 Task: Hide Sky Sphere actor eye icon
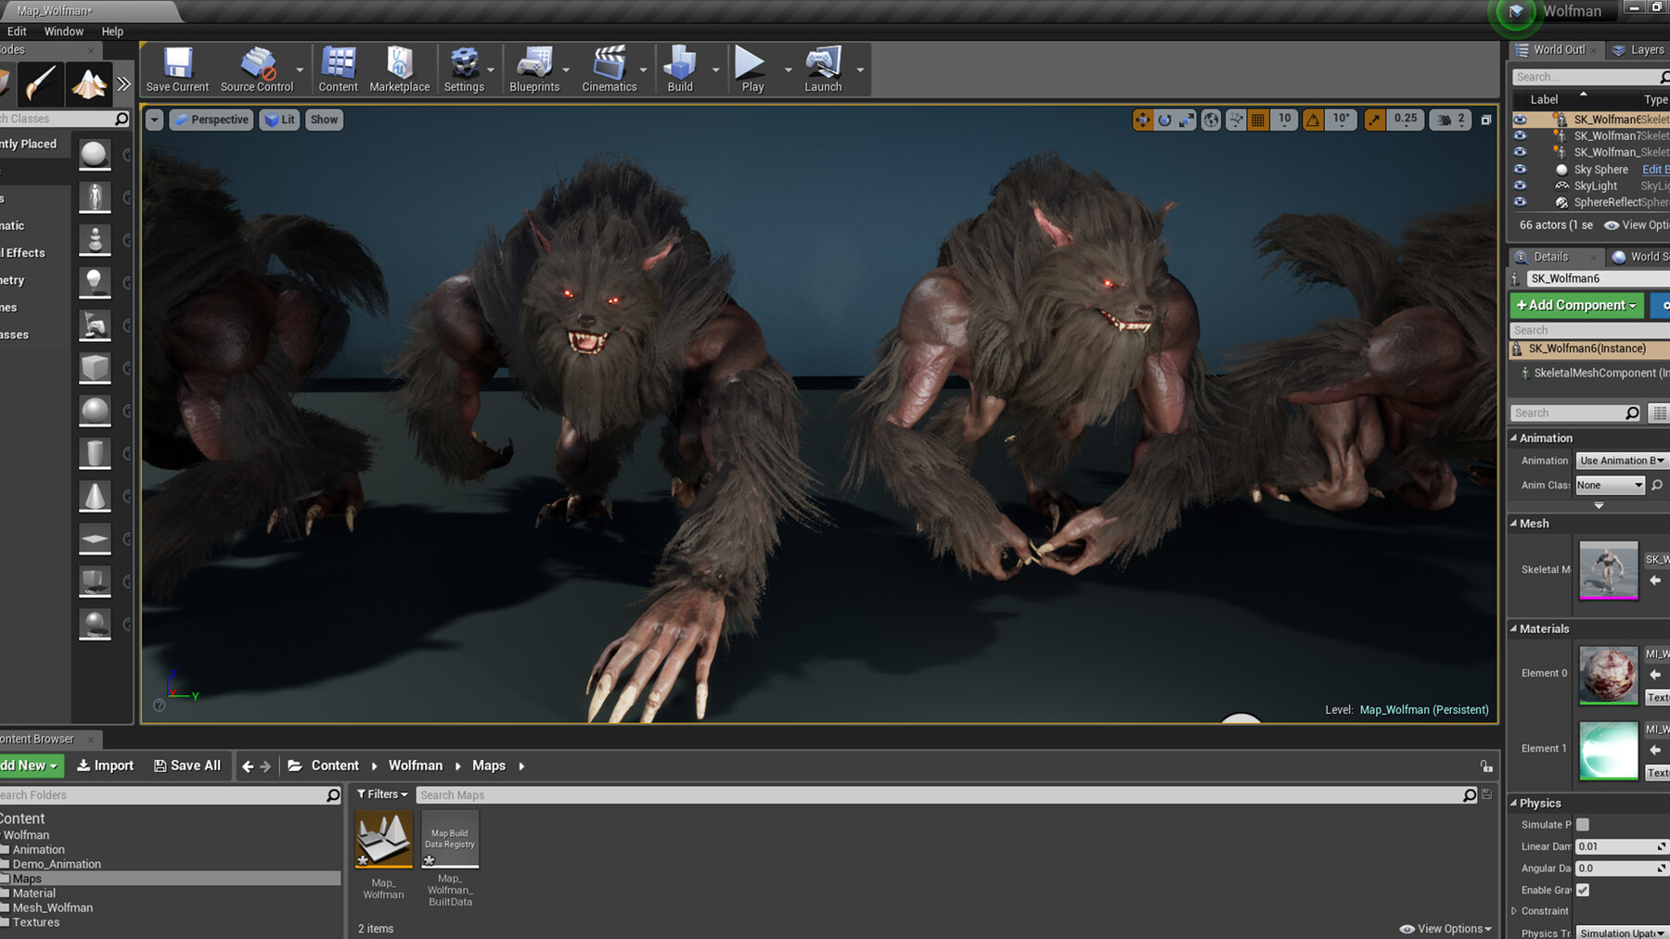point(1520,169)
